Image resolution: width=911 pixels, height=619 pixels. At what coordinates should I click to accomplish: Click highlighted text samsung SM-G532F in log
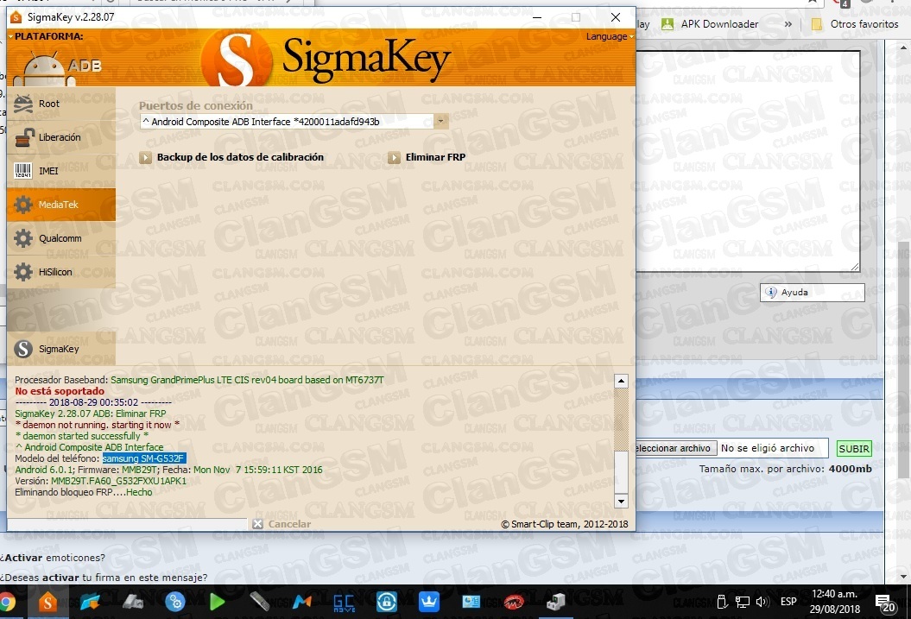pyautogui.click(x=143, y=458)
